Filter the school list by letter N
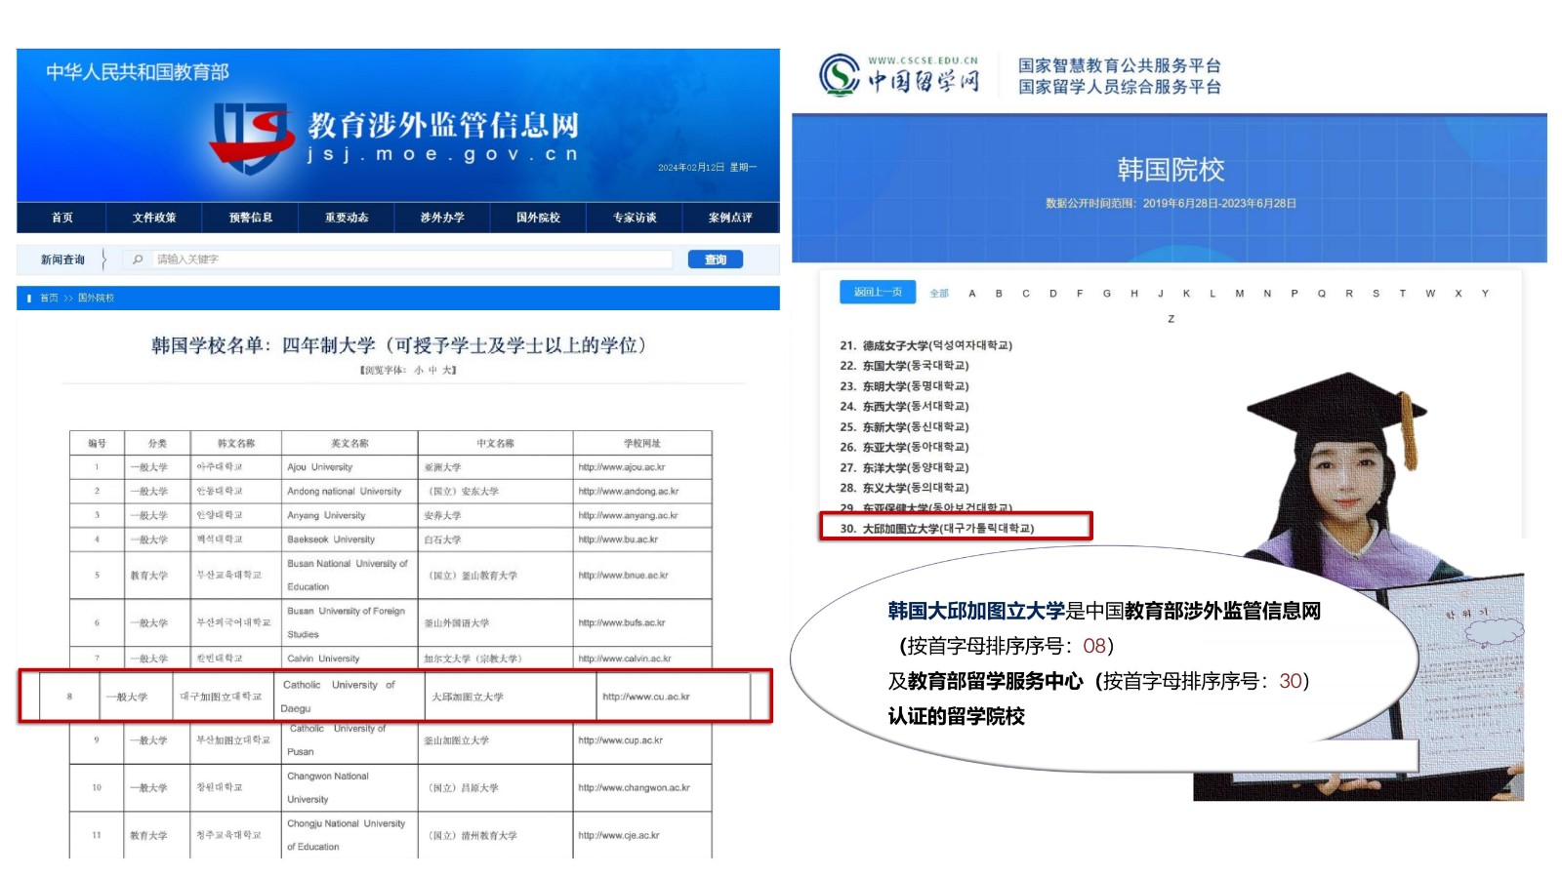Image resolution: width=1562 pixels, height=878 pixels. pyautogui.click(x=1267, y=294)
